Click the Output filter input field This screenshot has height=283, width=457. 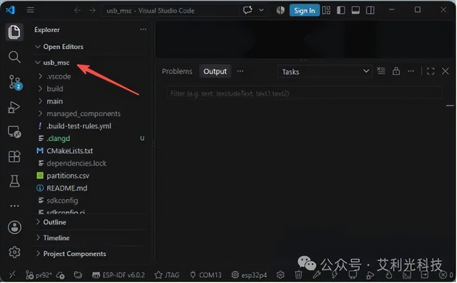[x=303, y=93]
